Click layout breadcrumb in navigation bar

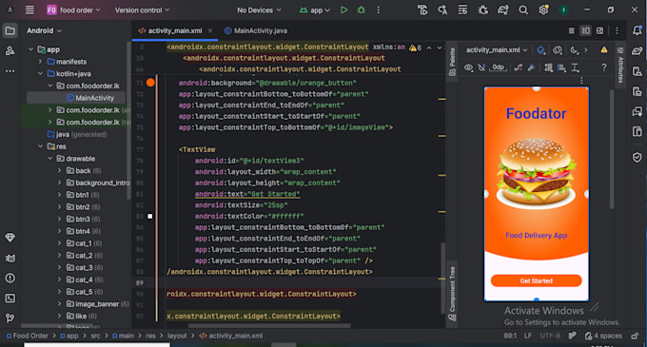coord(177,336)
